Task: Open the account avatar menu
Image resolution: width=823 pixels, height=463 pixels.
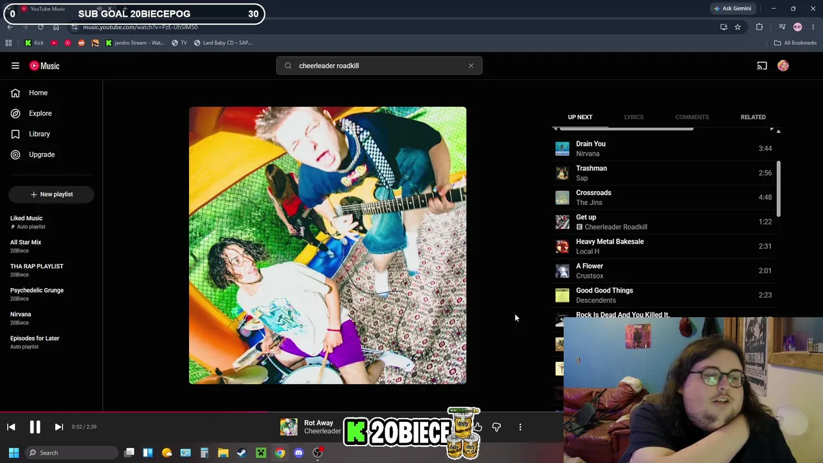Action: (783, 66)
